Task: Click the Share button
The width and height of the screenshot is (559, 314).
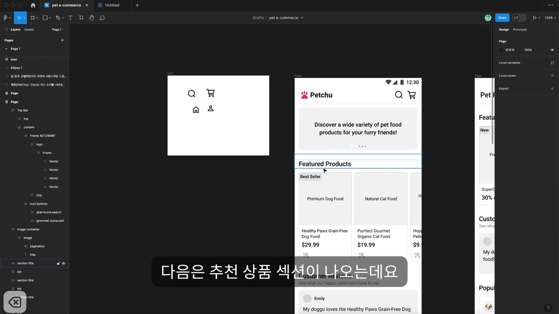Action: 502,18
